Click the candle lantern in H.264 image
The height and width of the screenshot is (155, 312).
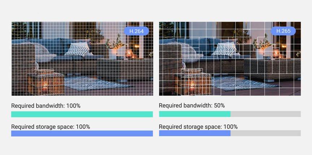[46, 83]
